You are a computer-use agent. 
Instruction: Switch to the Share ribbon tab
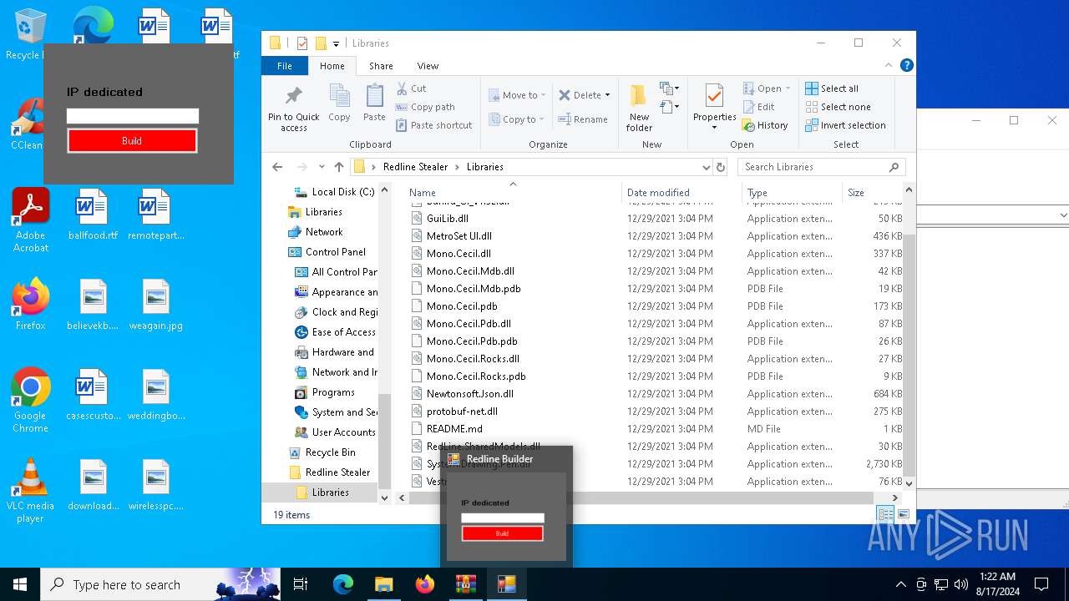tap(381, 66)
